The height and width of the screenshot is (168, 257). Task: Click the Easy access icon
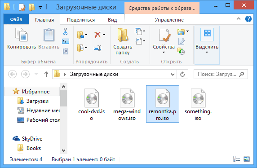point(138,41)
